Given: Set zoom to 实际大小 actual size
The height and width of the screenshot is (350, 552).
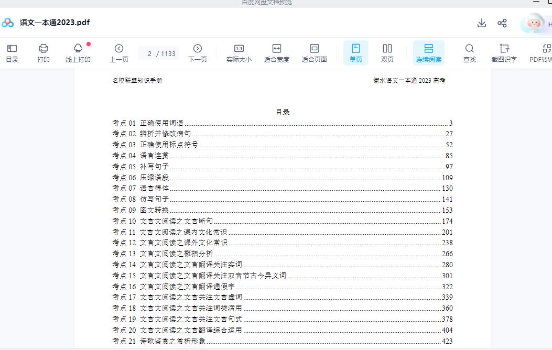Looking at the screenshot, I should [x=239, y=53].
